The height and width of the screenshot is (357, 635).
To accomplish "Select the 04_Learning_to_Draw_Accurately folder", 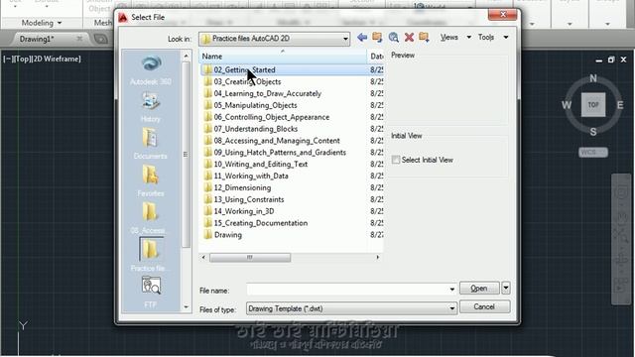I will pyautogui.click(x=267, y=93).
